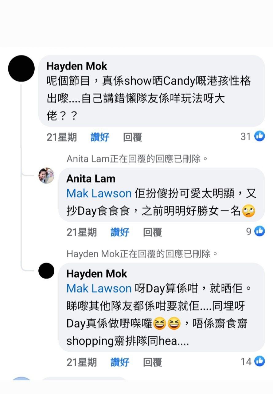Screen dimensions: 273x394
Task: Open Hayden Mok name on the third comment
Action: pos(97,274)
